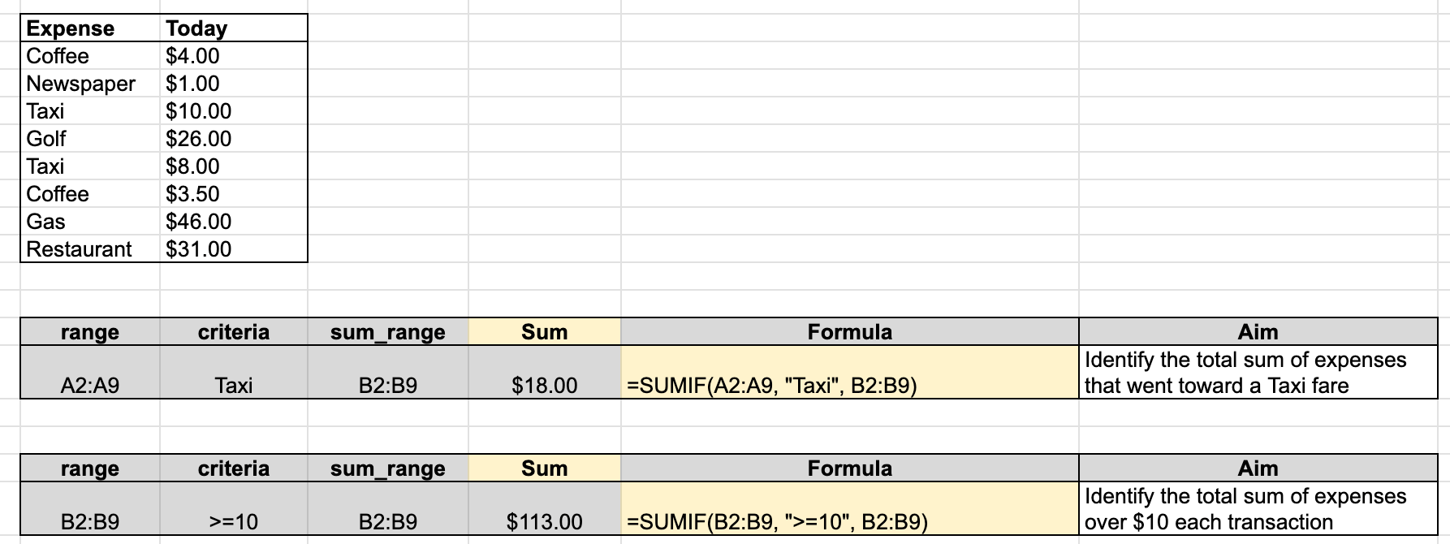Viewport: 1450px width, 544px height.
Task: Click the "over $10 each transaction" aim cell
Action: click(x=1258, y=509)
